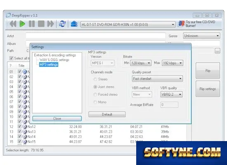Screen dimensions: 227x165
Task: Stop playback with the stop icon
Action: (x=41, y=24)
